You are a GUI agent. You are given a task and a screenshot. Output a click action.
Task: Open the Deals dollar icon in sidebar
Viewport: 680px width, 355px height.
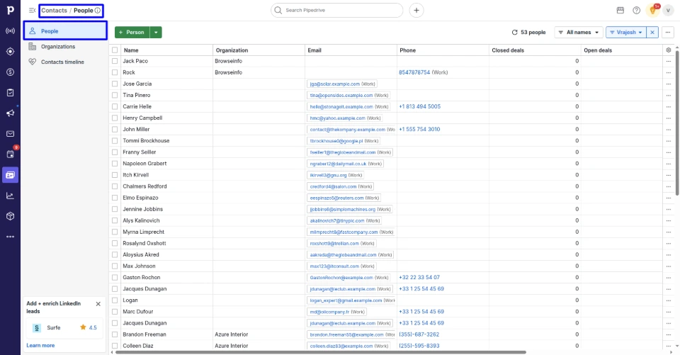coord(10,72)
